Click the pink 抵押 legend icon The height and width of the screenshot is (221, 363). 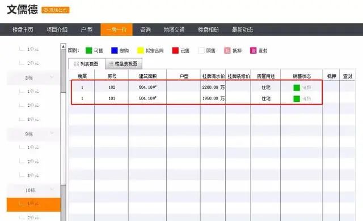pyautogui.click(x=227, y=50)
